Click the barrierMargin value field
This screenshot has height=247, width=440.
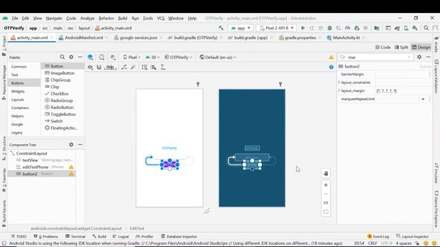[401, 74]
